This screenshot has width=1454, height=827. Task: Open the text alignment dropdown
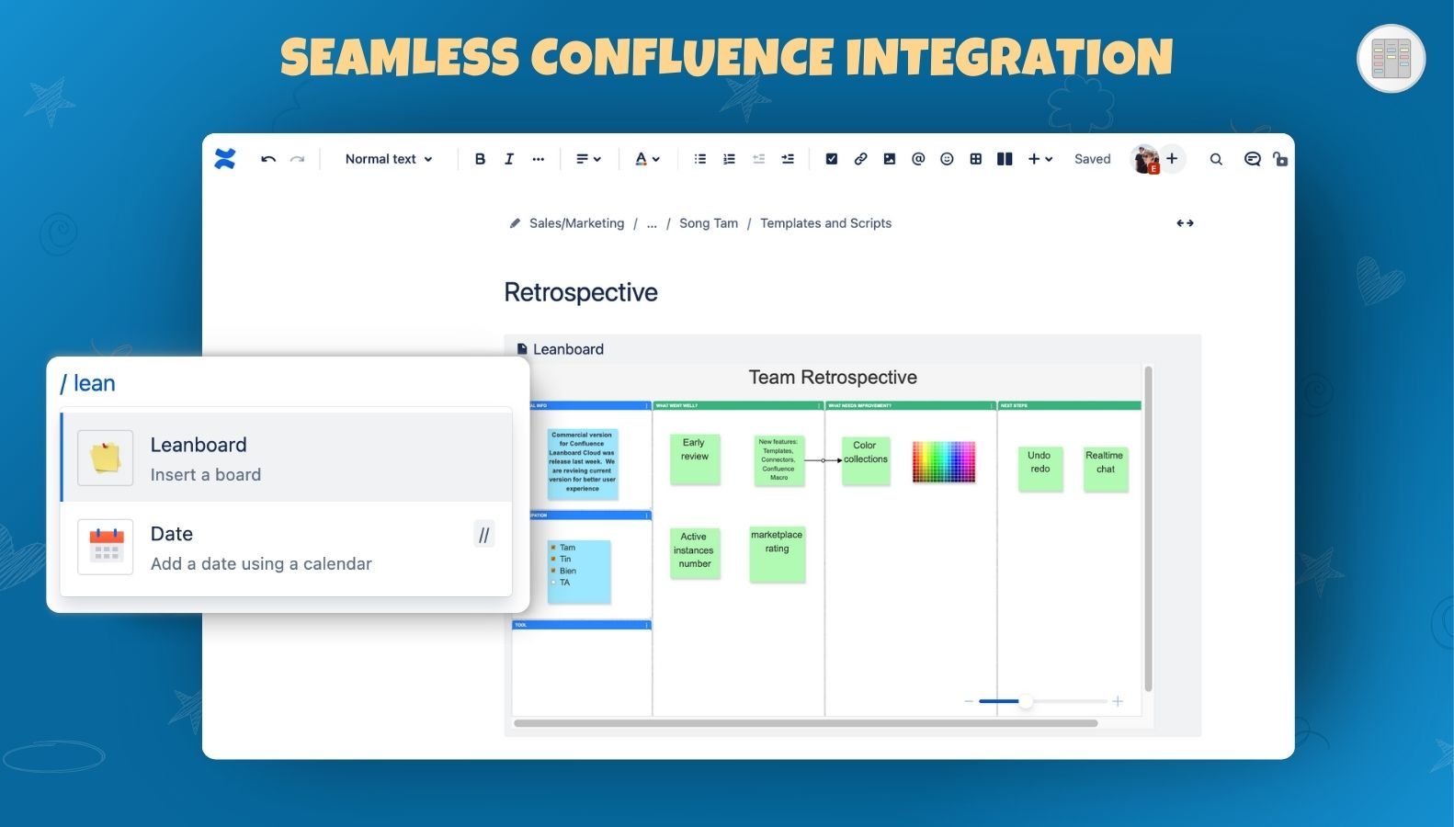point(588,159)
